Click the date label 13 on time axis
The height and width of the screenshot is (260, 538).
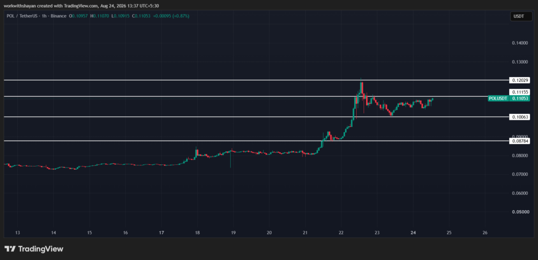click(18, 233)
